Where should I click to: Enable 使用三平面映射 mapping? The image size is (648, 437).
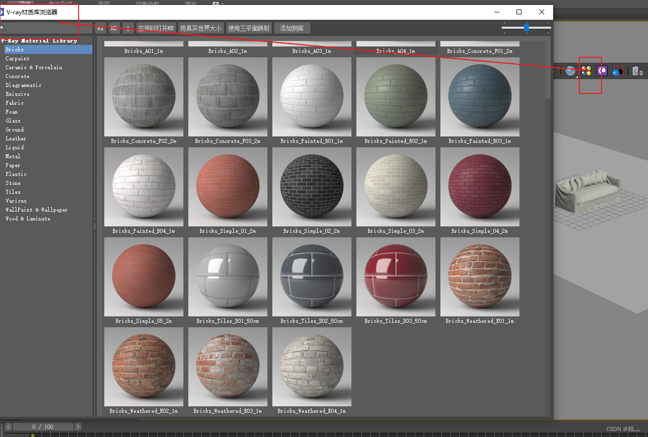point(249,28)
